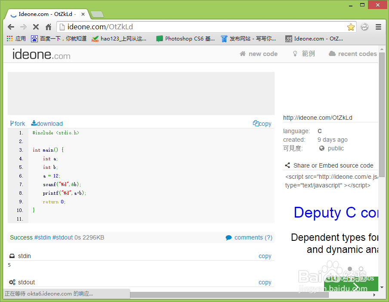This screenshot has width=389, height=302.
Task: Click the 'a = 12;' code line
Action: pyautogui.click(x=52, y=176)
